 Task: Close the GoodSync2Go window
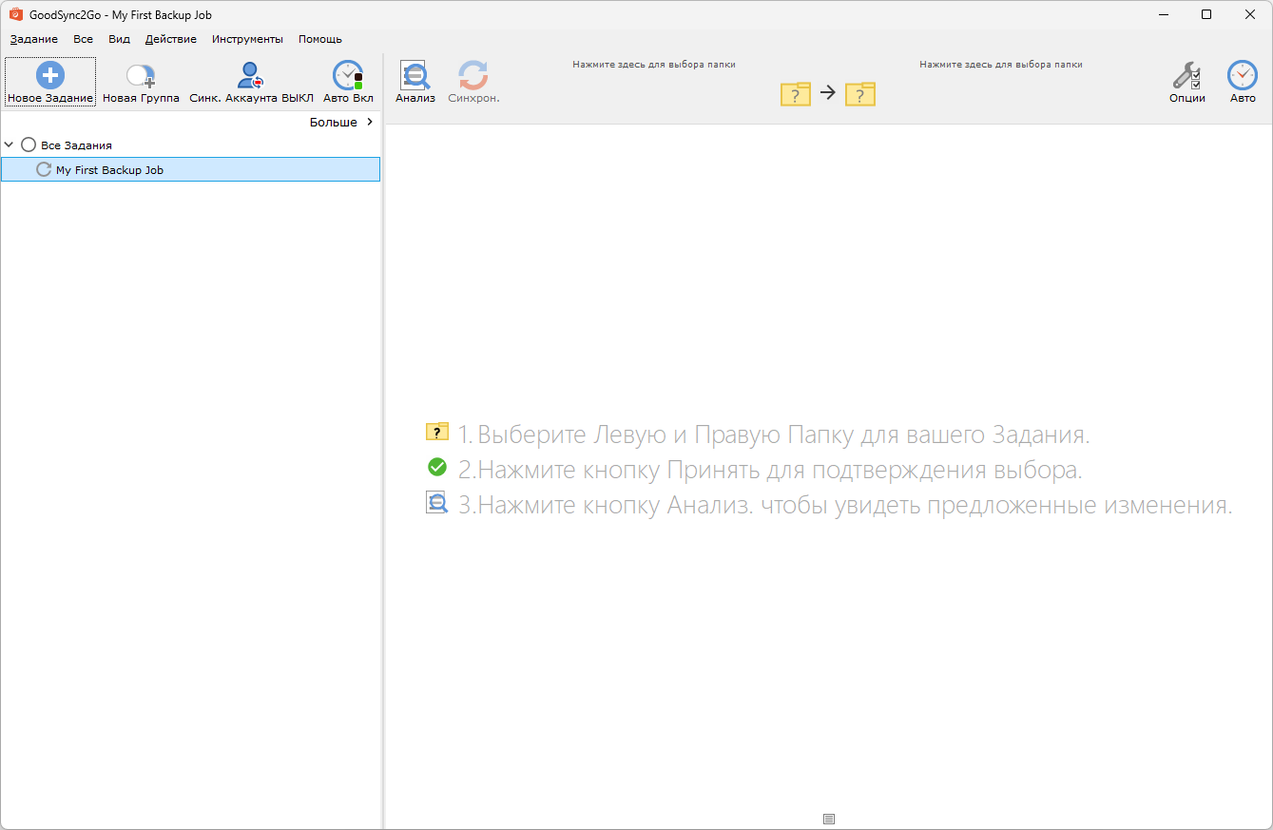(1250, 14)
